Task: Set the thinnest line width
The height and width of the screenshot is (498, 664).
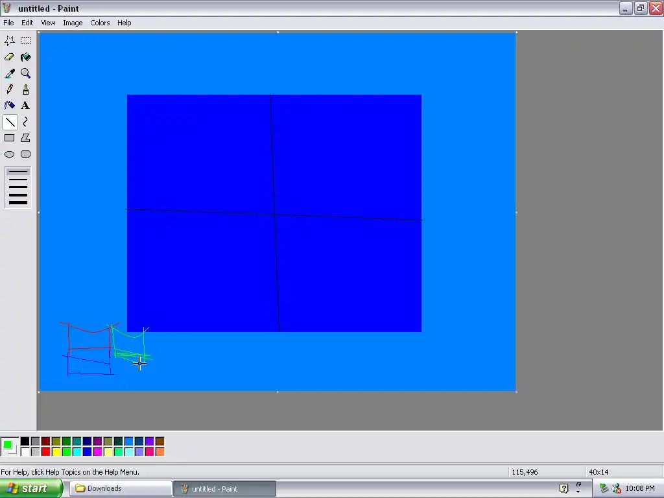Action: [x=18, y=172]
